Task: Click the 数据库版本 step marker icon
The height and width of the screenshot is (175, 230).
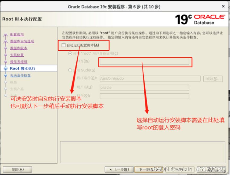Action: (x=6, y=48)
